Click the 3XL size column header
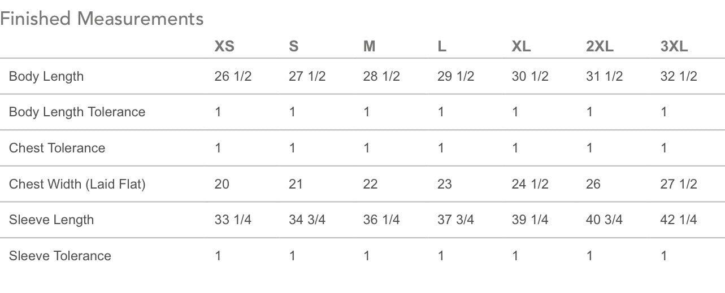 tap(674, 46)
